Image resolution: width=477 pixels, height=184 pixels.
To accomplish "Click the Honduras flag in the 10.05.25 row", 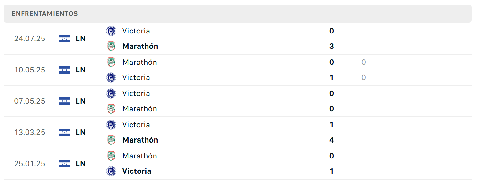I will click(x=64, y=70).
